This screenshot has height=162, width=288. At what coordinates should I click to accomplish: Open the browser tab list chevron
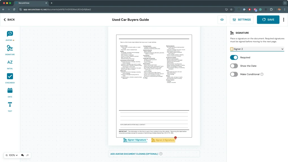pyautogui.click(x=284, y=3)
